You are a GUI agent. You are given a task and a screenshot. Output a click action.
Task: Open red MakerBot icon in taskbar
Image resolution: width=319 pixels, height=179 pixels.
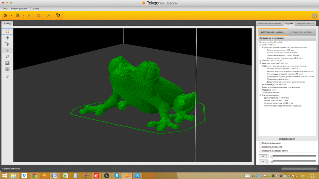(96, 175)
